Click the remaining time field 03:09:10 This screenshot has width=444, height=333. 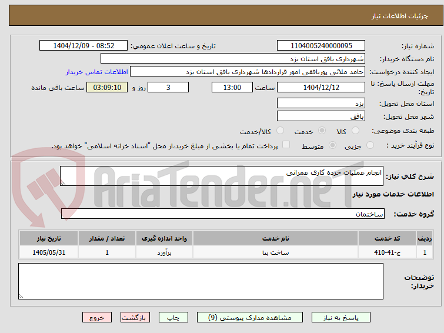(x=107, y=87)
